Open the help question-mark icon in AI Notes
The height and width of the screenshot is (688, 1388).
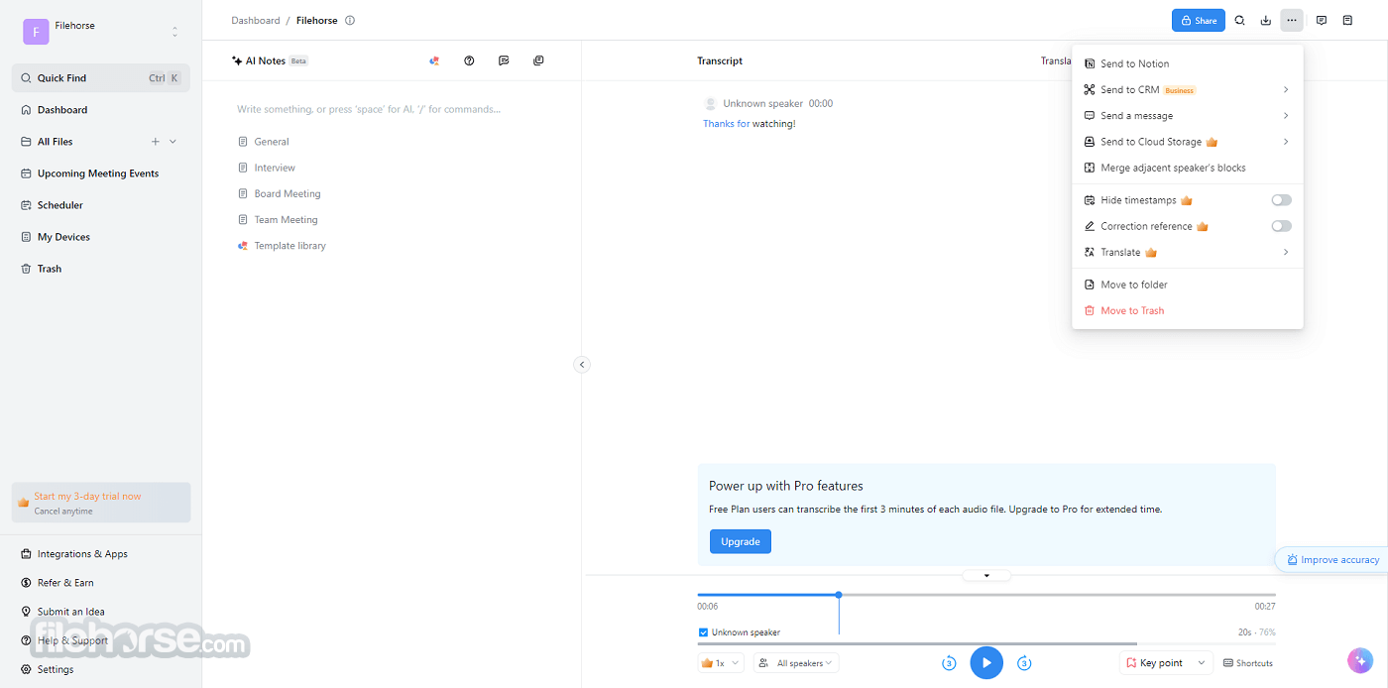coord(469,60)
